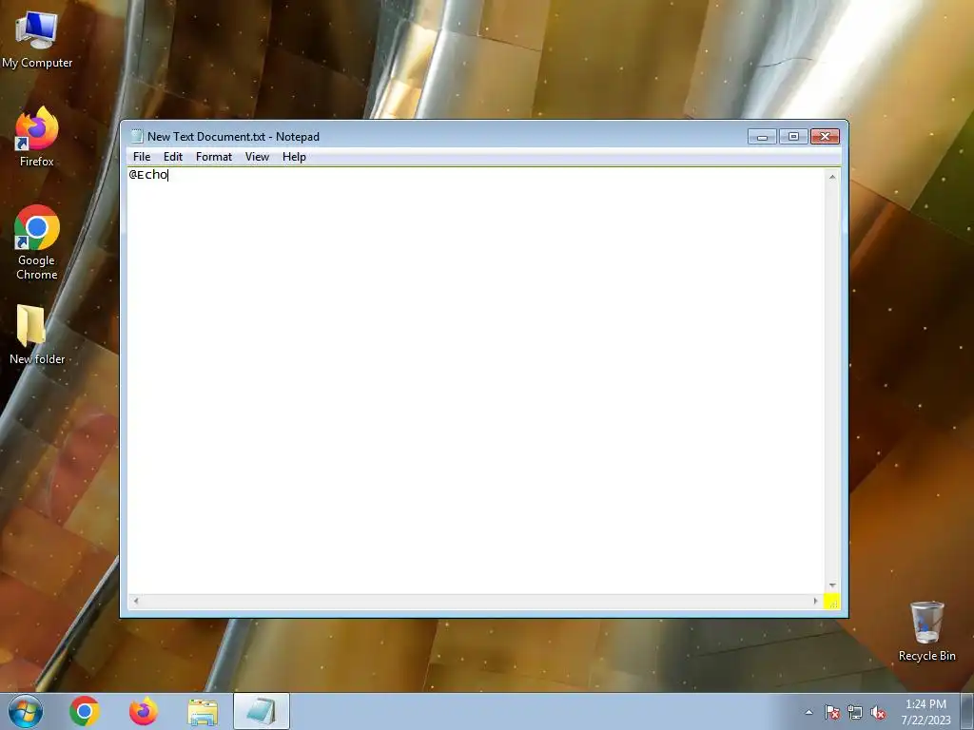
Task: Launch Firefox from the taskbar
Action: [144, 711]
